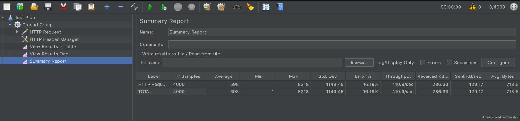Select HTTP Header Manager in the tree
520x121 pixels.
point(54,39)
